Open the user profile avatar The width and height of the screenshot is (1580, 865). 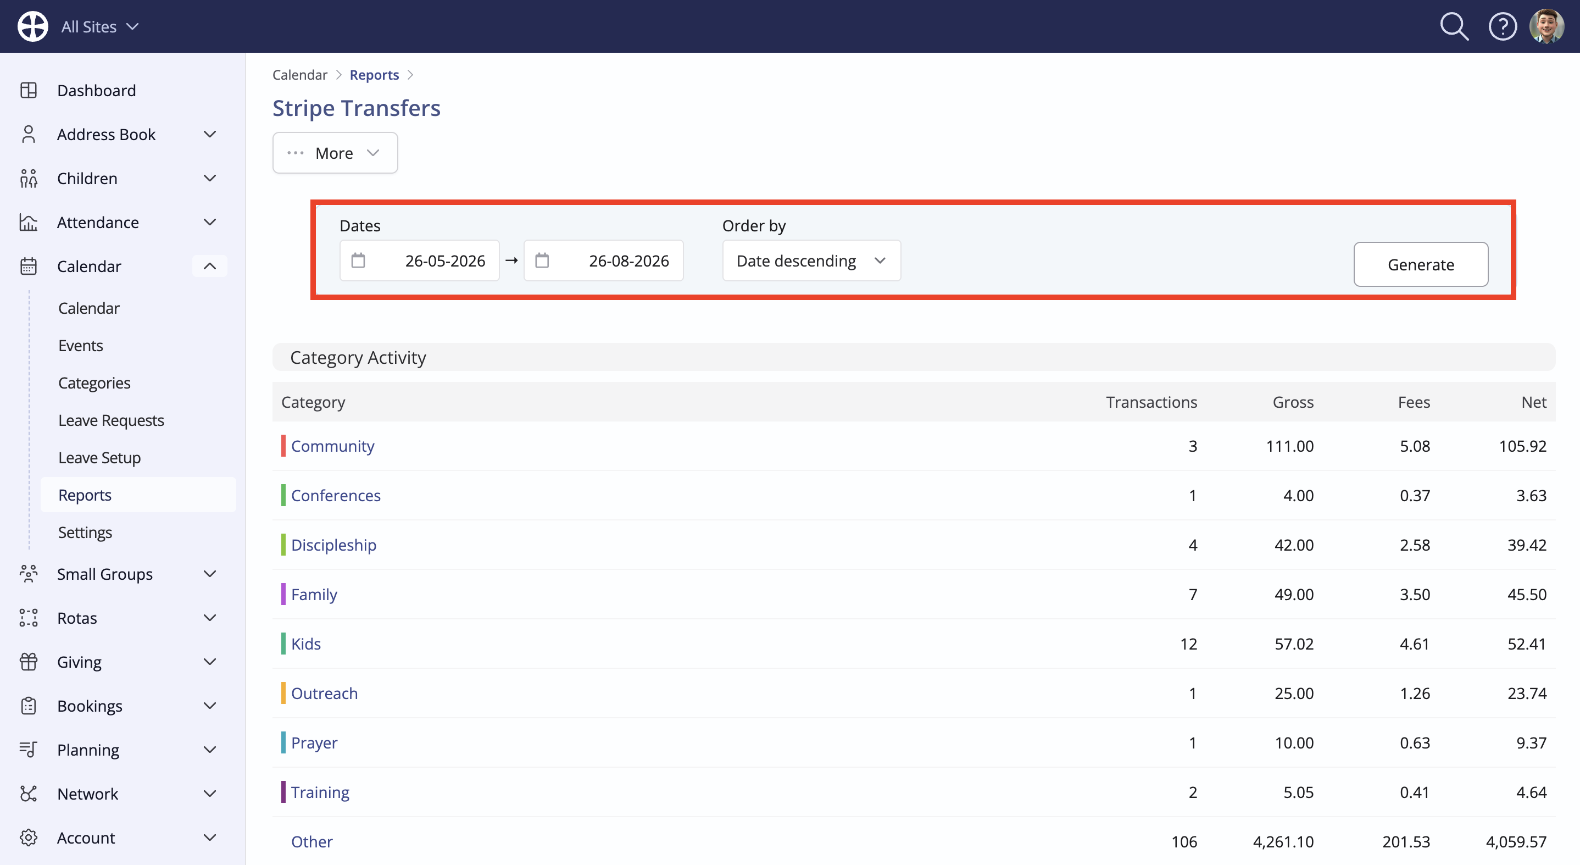tap(1546, 26)
